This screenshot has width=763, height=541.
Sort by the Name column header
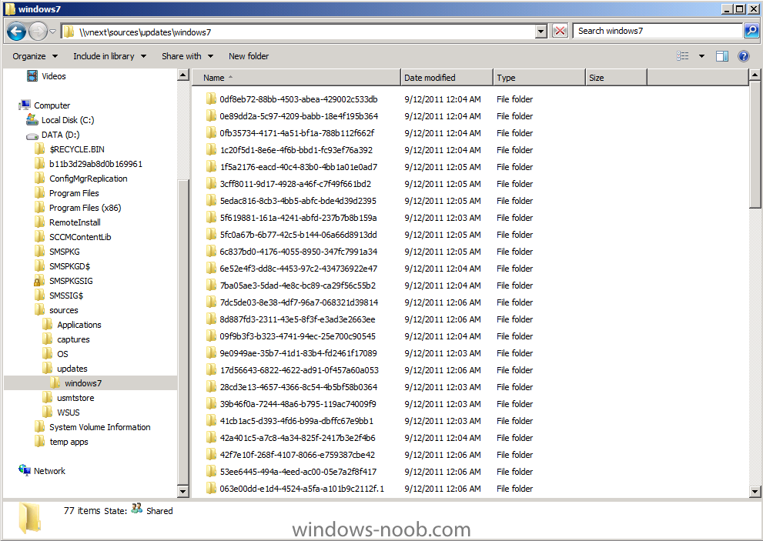click(296, 78)
